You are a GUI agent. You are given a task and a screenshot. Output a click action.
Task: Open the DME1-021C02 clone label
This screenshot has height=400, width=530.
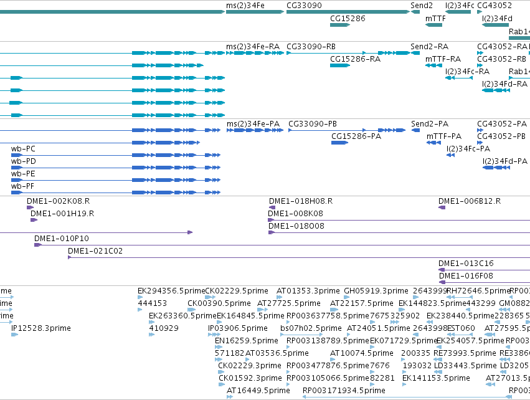point(95,251)
